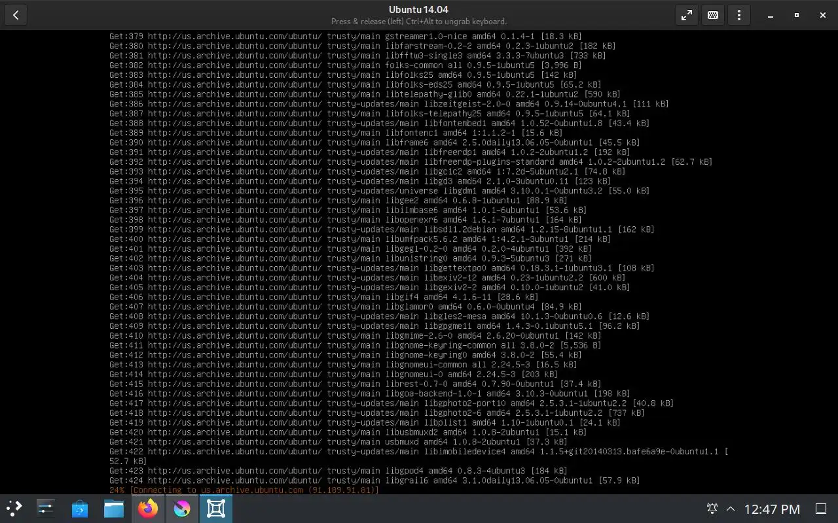Click the libglamor0 download line
This screenshot has width=838, height=523.
click(346, 307)
